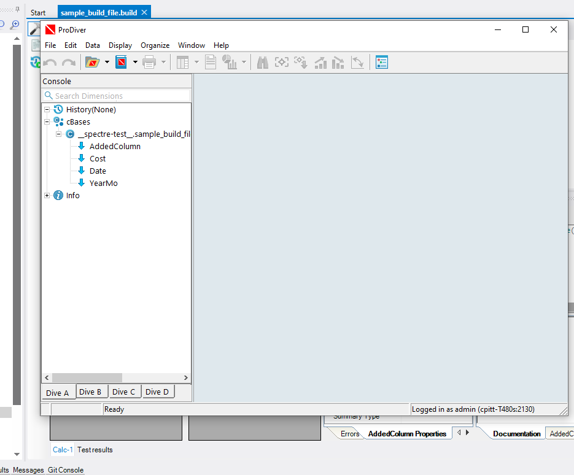574x475 pixels.
Task: Open dropdown arrow beside open folder icon
Action: click(107, 62)
